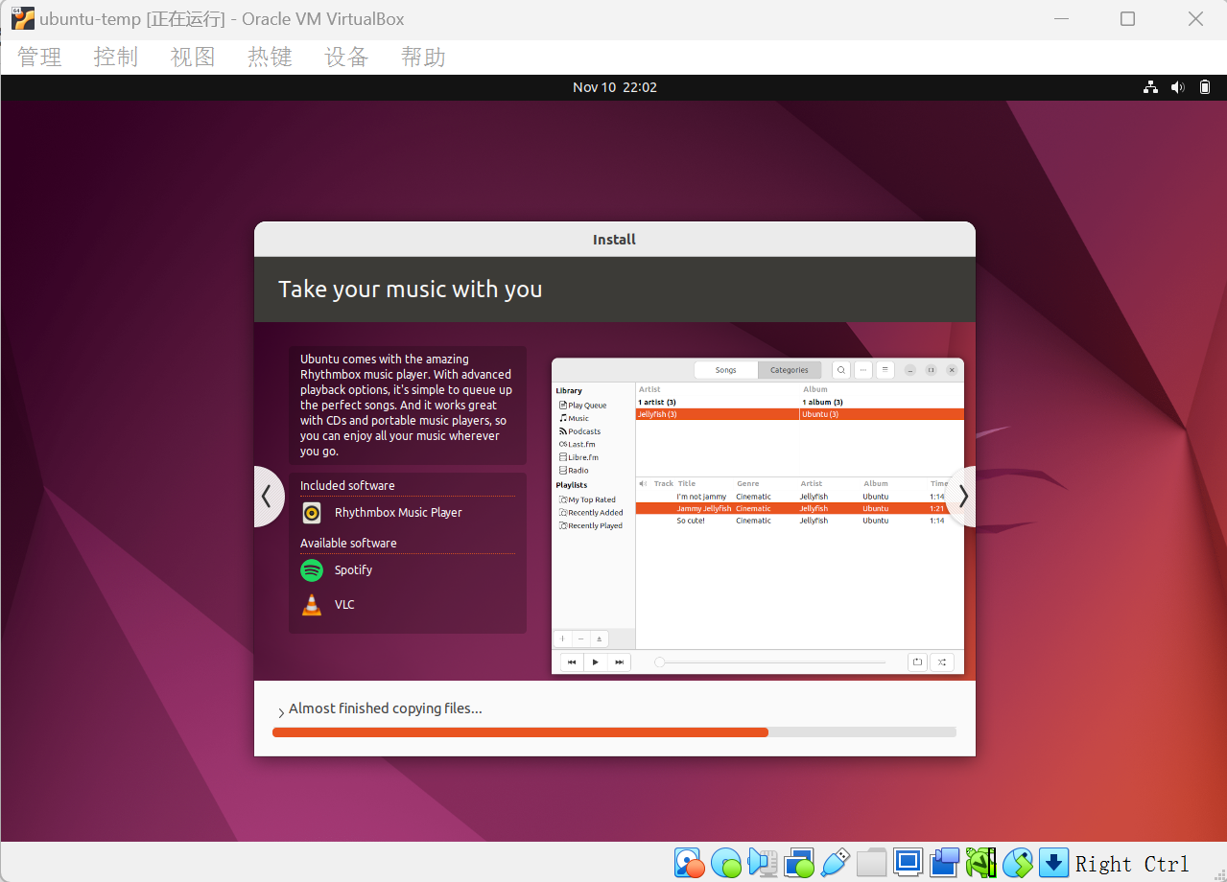Click the 'Available software' heading
This screenshot has width=1227, height=882.
(348, 544)
